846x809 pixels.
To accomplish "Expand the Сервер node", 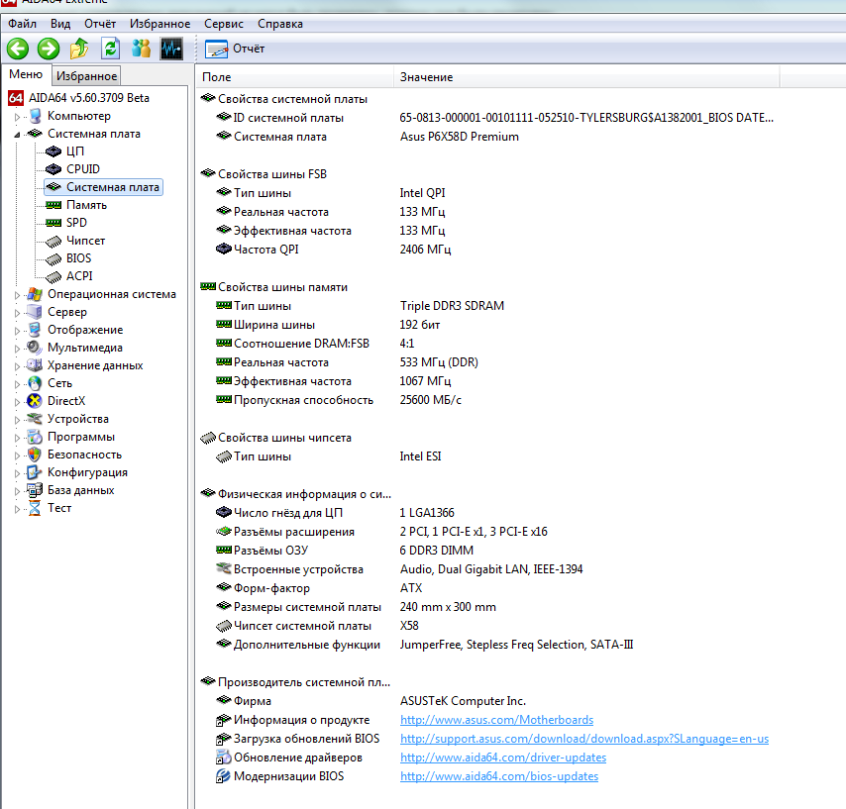I will tap(17, 313).
